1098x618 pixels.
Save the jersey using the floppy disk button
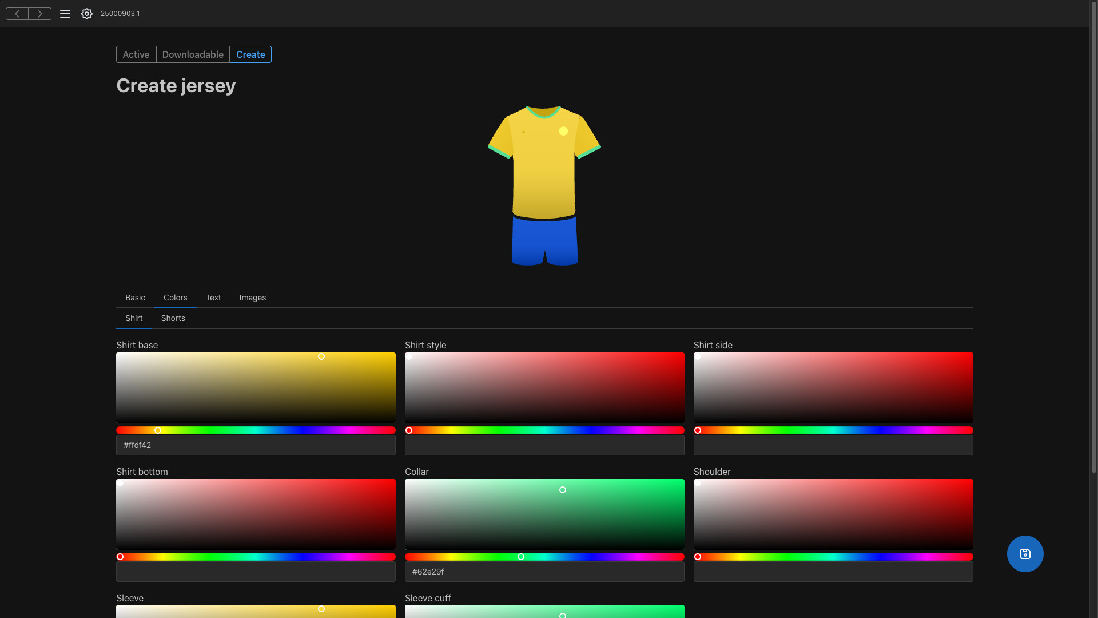pos(1025,553)
